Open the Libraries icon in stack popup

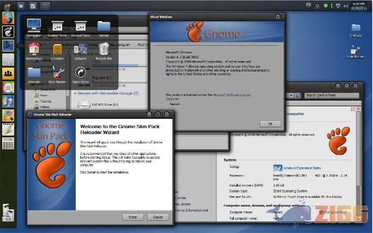pyautogui.click(x=57, y=52)
